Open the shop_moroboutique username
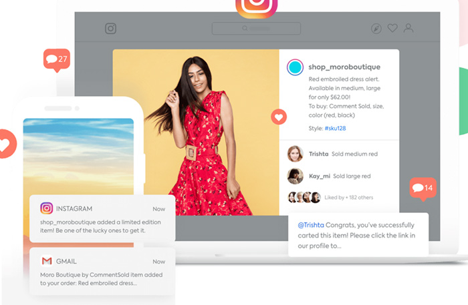468x305 pixels. click(x=344, y=67)
